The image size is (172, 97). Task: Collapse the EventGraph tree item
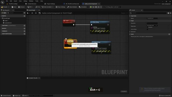click(1, 18)
